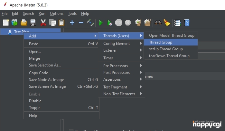Select Paste in context menu

click(x=61, y=44)
